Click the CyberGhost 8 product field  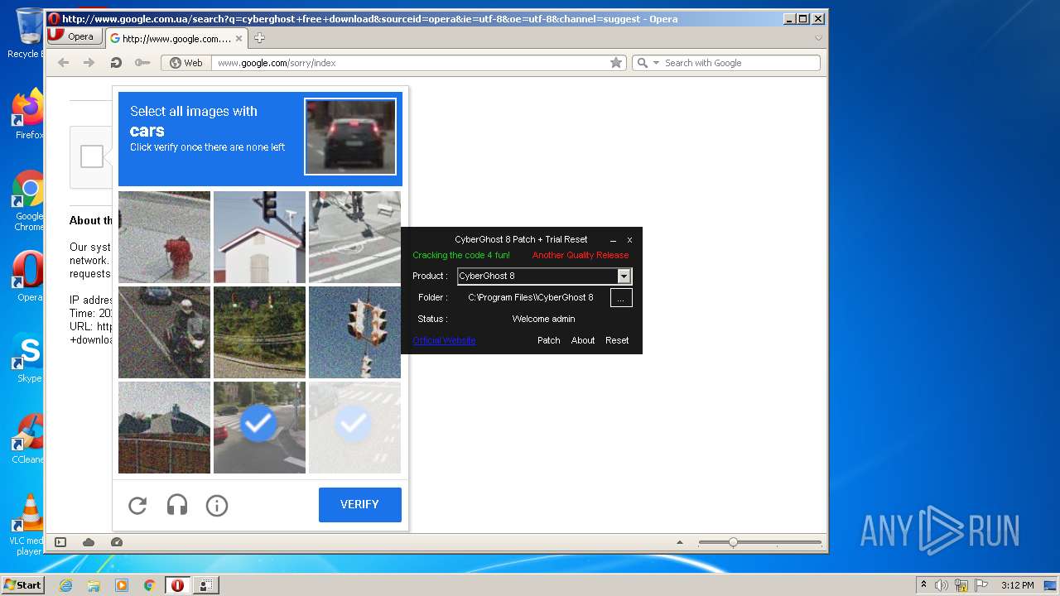click(x=537, y=276)
